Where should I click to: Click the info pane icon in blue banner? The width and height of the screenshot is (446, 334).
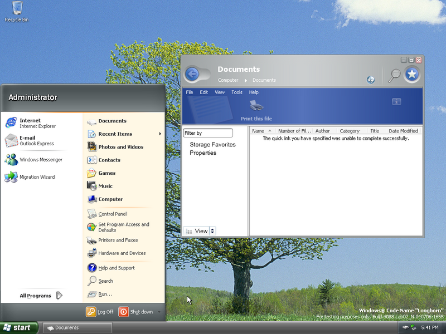point(396,101)
